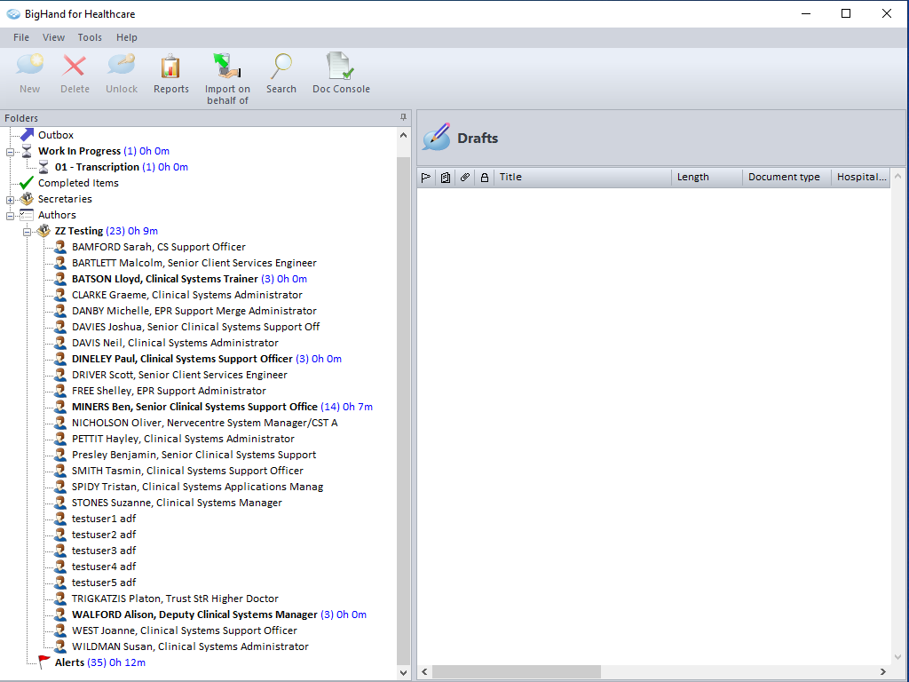Select Presley Benjamin author entry
Screen dimensions: 909x682
pyautogui.click(x=194, y=455)
